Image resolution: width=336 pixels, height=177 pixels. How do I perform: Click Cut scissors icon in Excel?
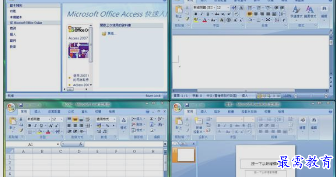(x=21, y=119)
